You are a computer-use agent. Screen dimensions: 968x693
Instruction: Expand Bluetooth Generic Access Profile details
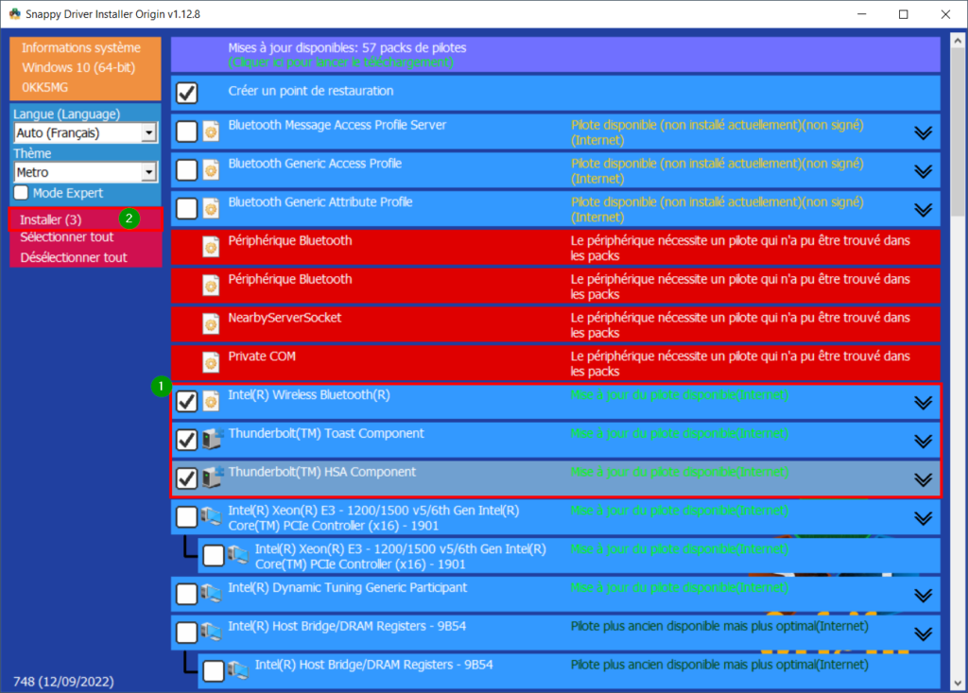(x=923, y=171)
